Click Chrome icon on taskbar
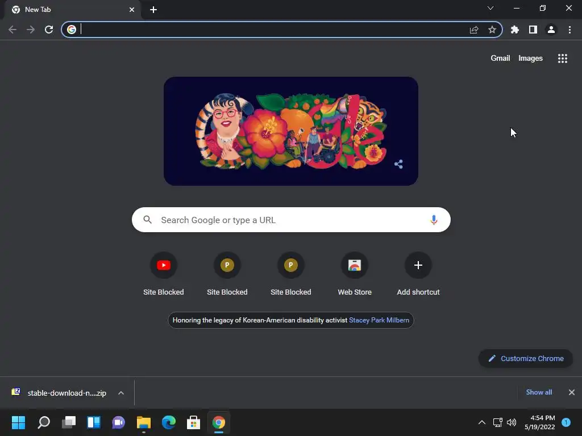Image resolution: width=582 pixels, height=436 pixels. 219,422
